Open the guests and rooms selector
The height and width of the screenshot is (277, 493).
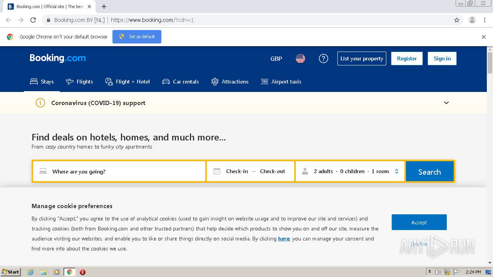coord(350,171)
